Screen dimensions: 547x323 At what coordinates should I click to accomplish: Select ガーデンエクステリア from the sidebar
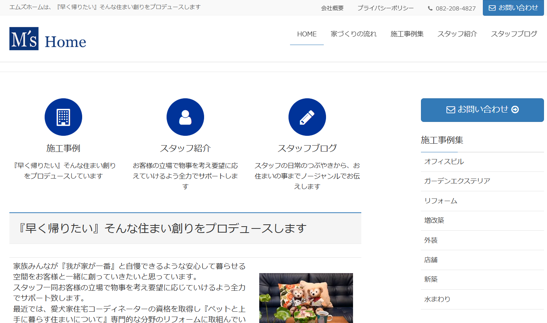[456, 181]
